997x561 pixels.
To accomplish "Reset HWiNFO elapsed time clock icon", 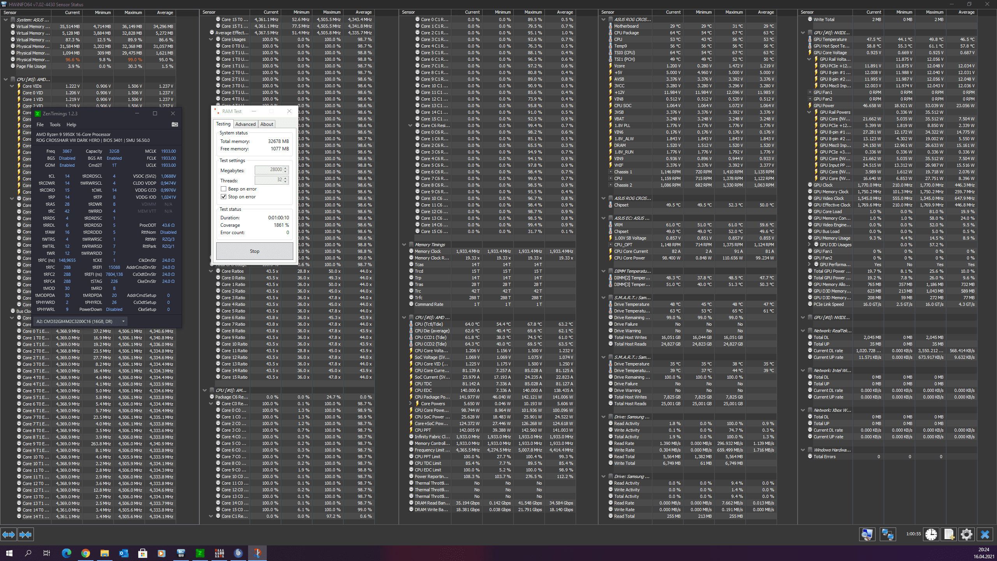I will pos(931,534).
